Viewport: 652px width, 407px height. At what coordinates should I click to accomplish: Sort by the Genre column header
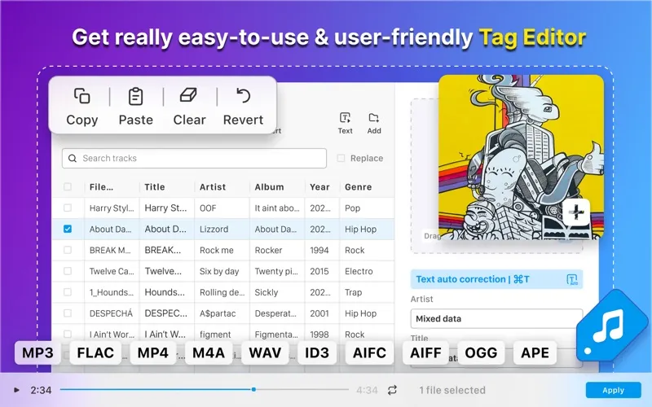coord(358,187)
